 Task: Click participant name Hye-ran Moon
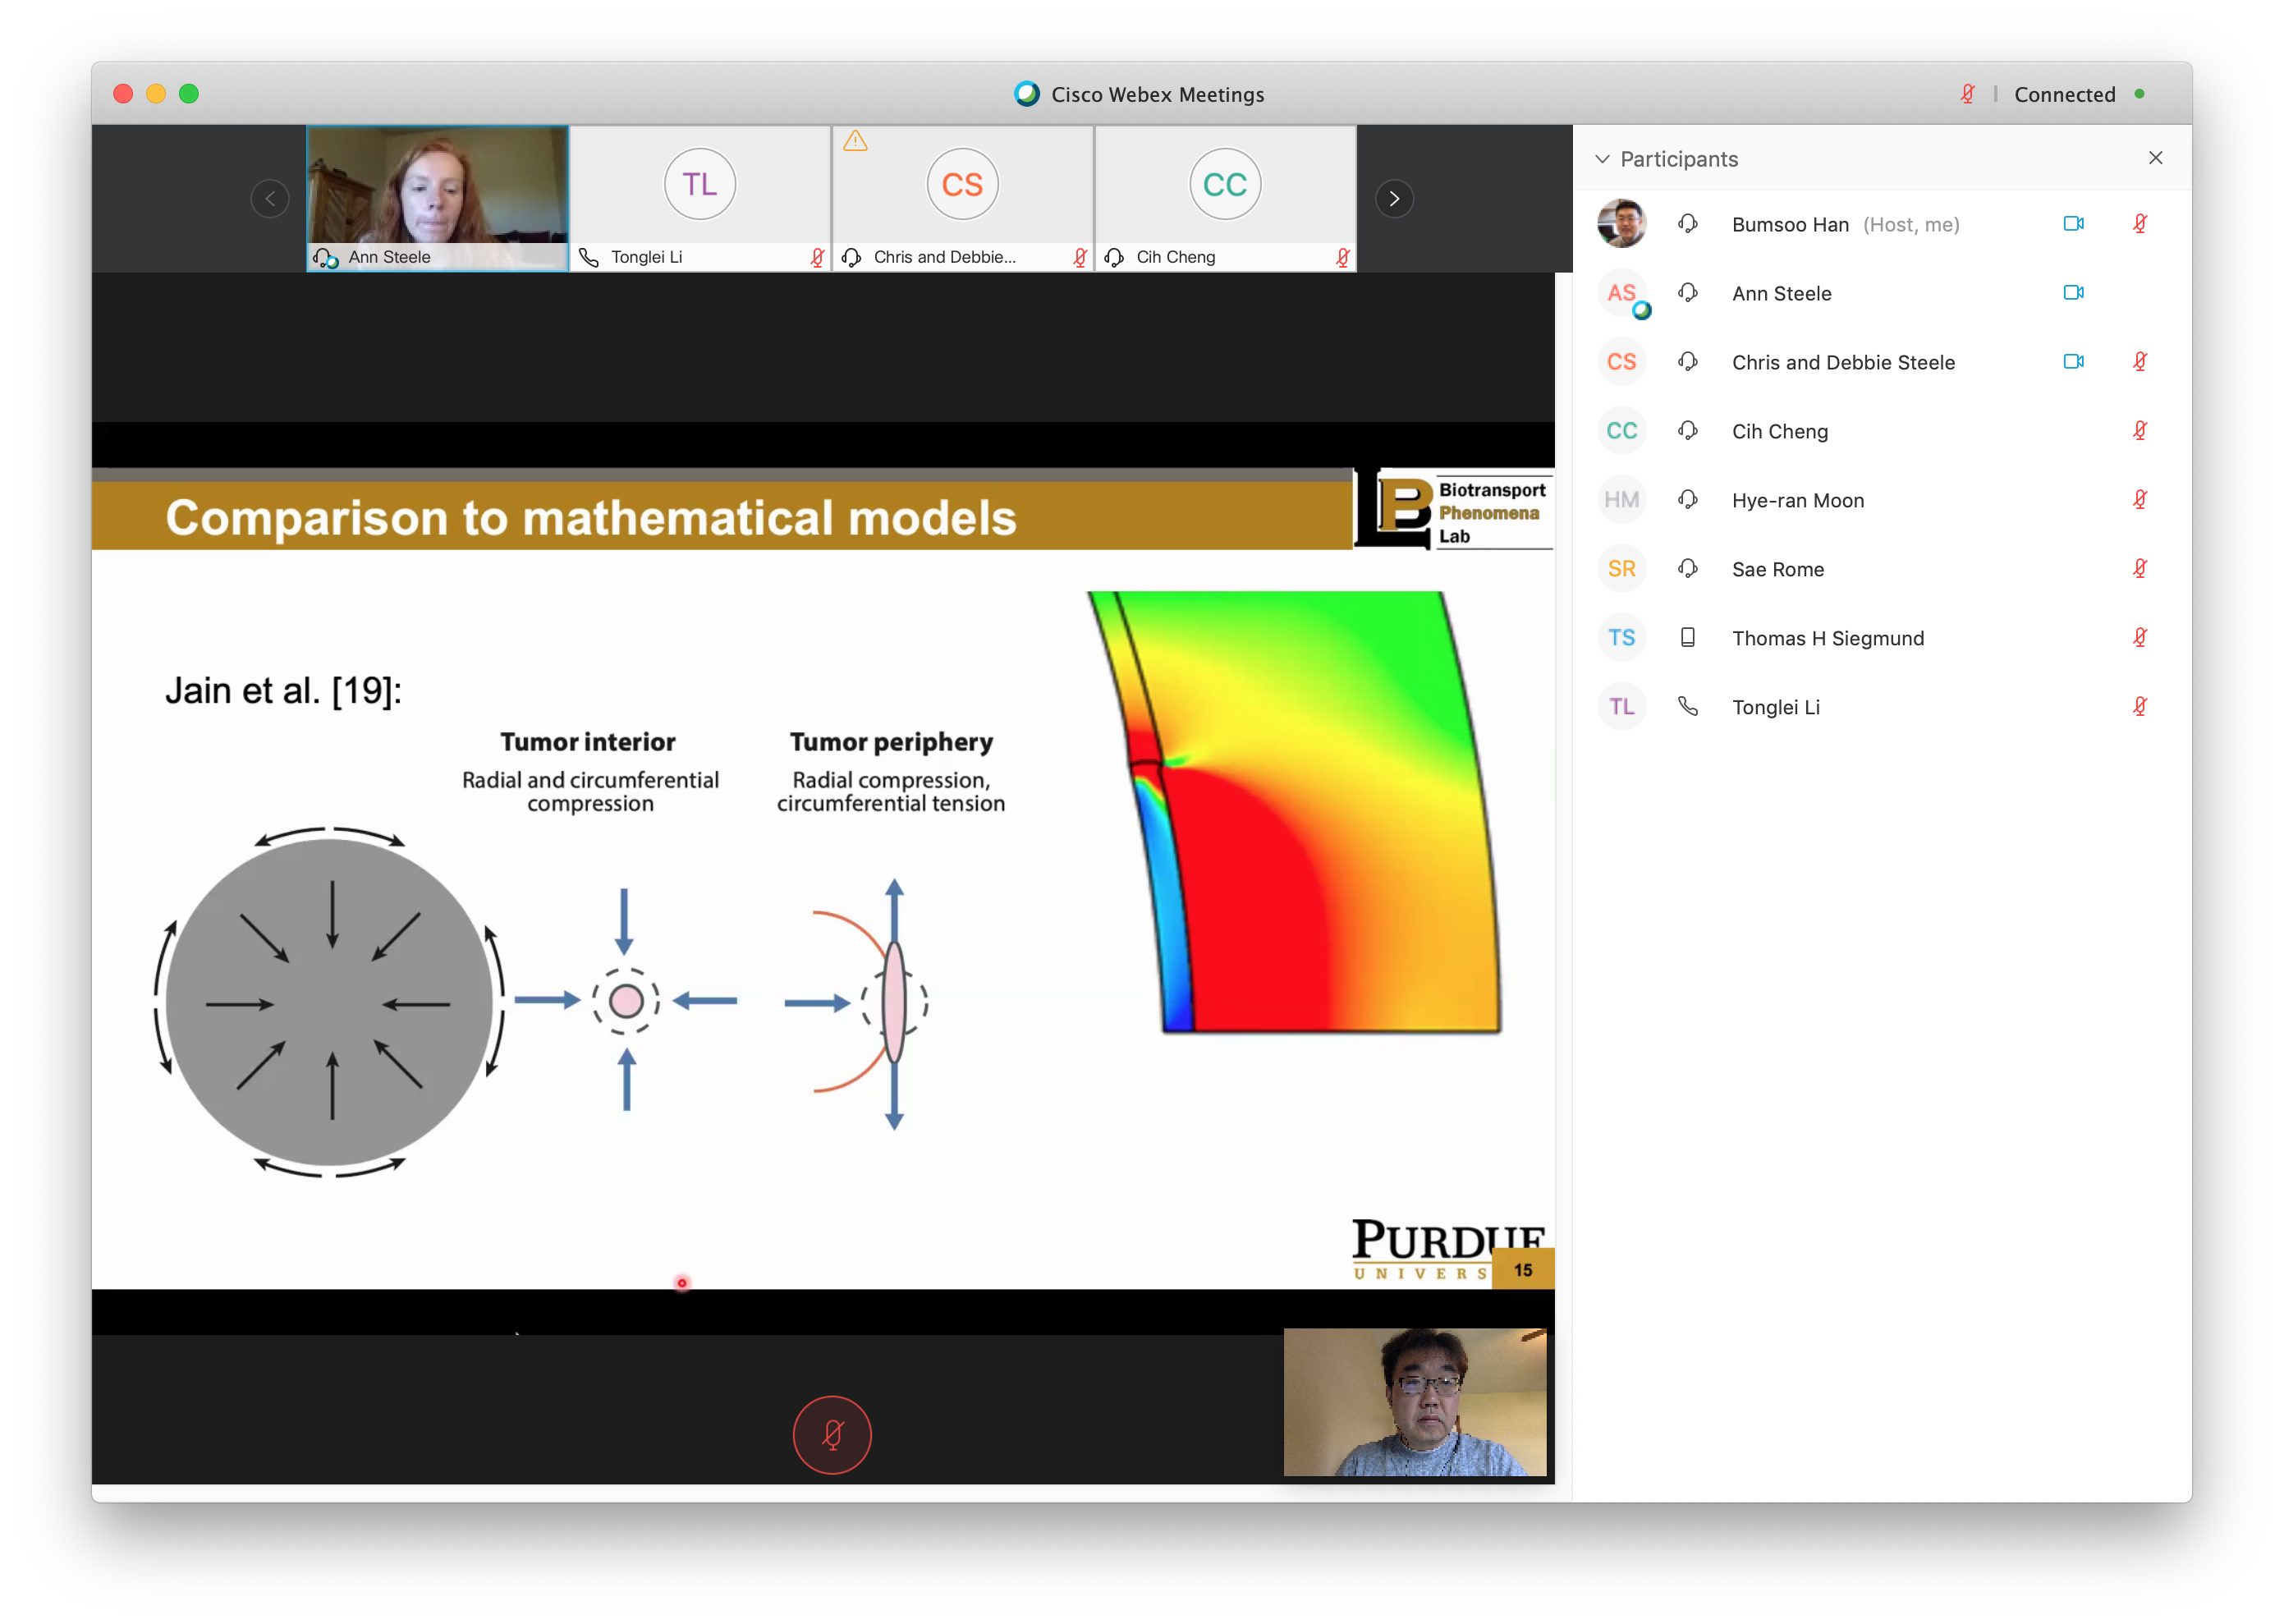(x=1797, y=500)
